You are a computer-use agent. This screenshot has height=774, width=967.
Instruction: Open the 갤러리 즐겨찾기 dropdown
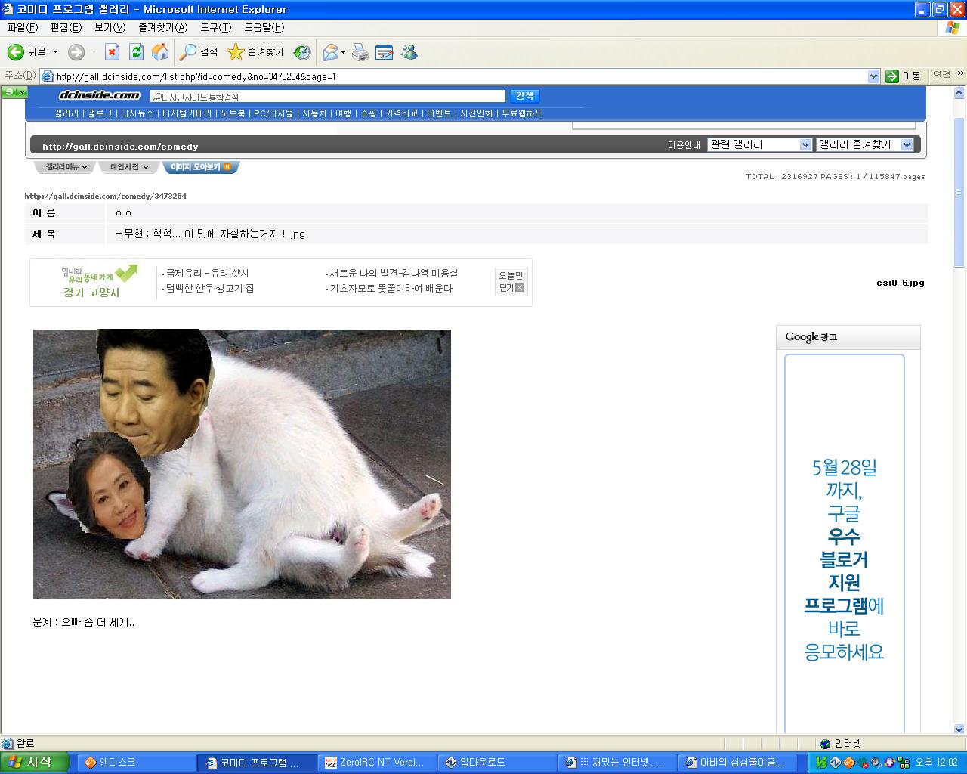coord(907,144)
